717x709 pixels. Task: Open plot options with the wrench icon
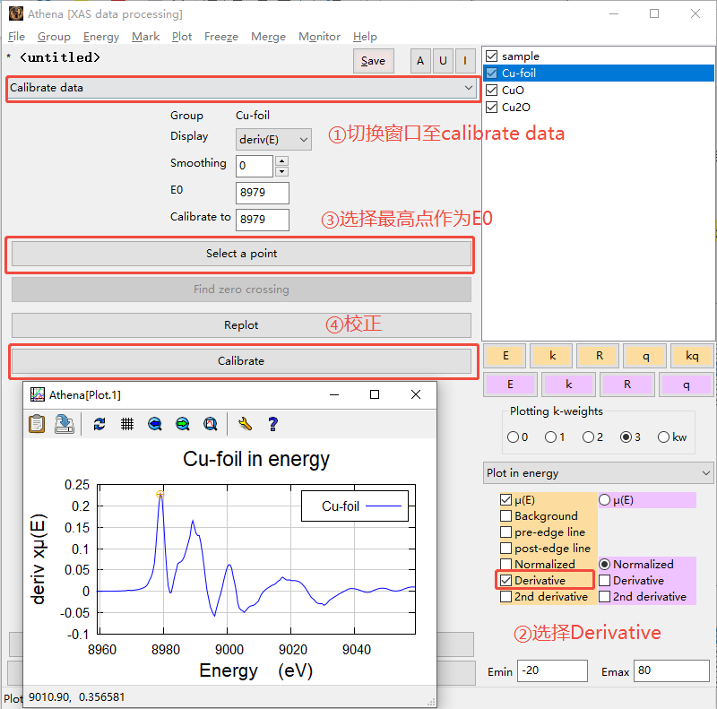(245, 424)
